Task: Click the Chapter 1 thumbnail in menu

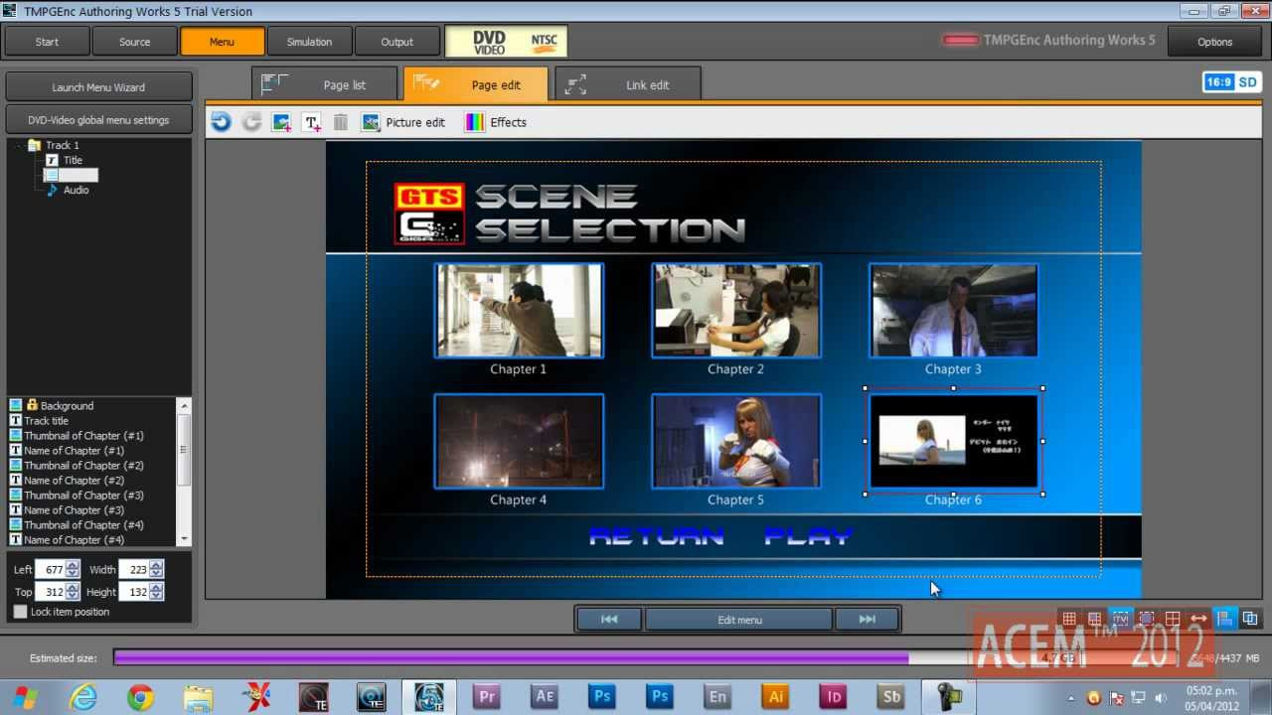Action: coord(519,311)
